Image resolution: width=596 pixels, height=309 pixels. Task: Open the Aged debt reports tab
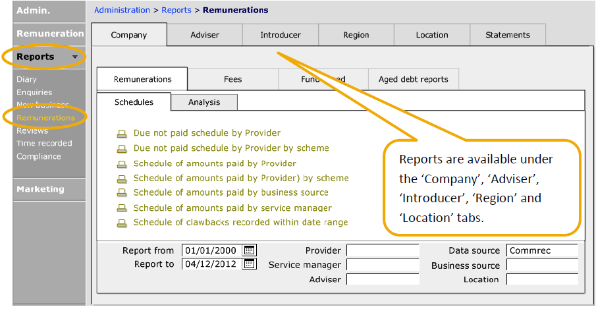click(x=413, y=79)
